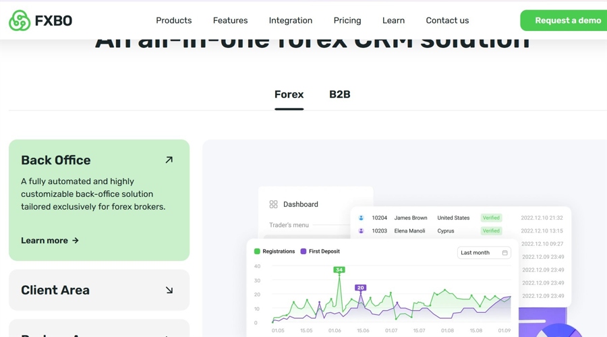This screenshot has width=607, height=337.
Task: Click the First Deposit legend label
Action: click(324, 251)
